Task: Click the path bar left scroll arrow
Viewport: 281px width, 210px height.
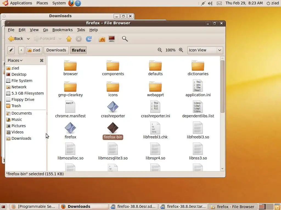Action: 21,50
